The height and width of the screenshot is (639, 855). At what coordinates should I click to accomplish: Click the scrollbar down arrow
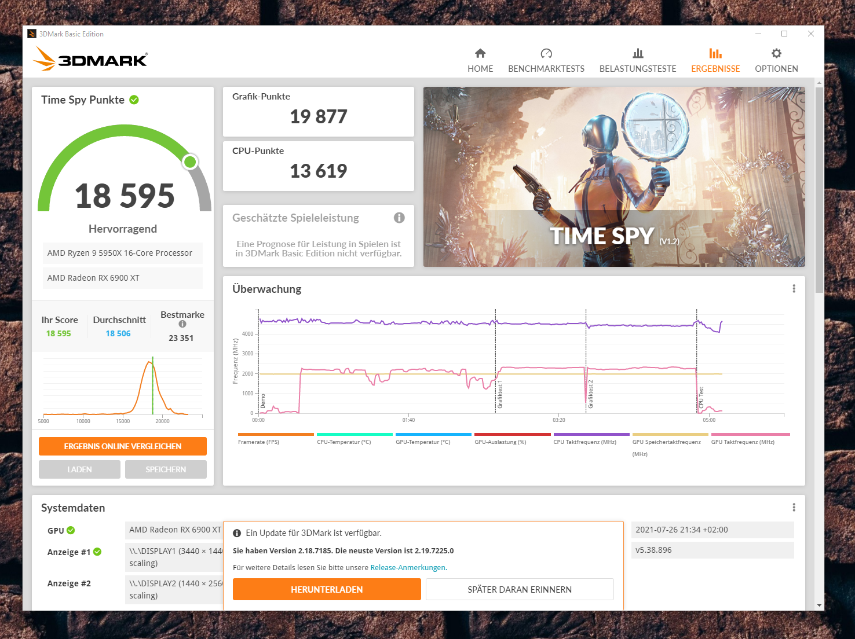[819, 605]
